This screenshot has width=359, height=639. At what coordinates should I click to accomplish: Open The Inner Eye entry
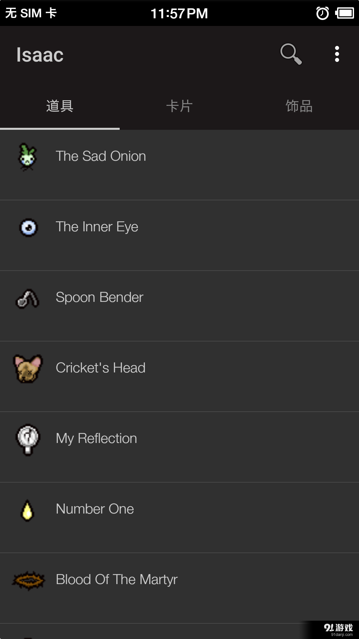coord(97,227)
